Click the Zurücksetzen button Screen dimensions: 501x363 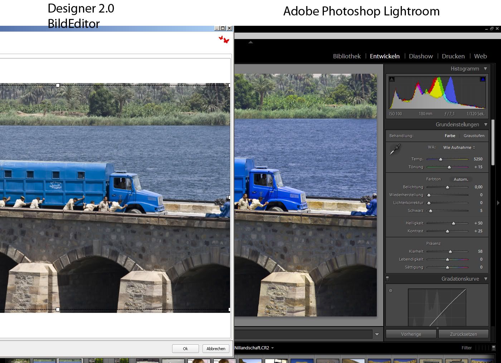(463, 334)
